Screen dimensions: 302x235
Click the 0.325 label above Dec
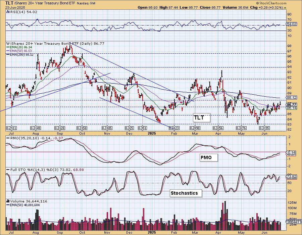[129, 128]
